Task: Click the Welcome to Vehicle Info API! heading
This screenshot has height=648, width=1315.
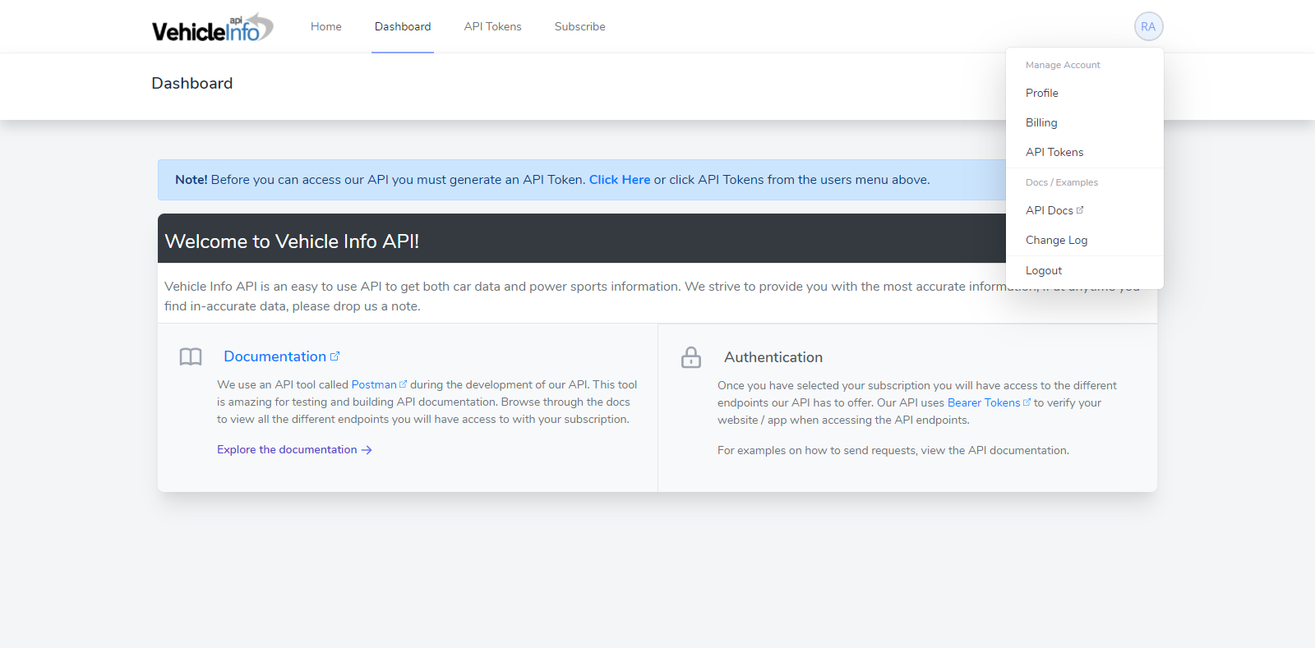Action: 292,241
